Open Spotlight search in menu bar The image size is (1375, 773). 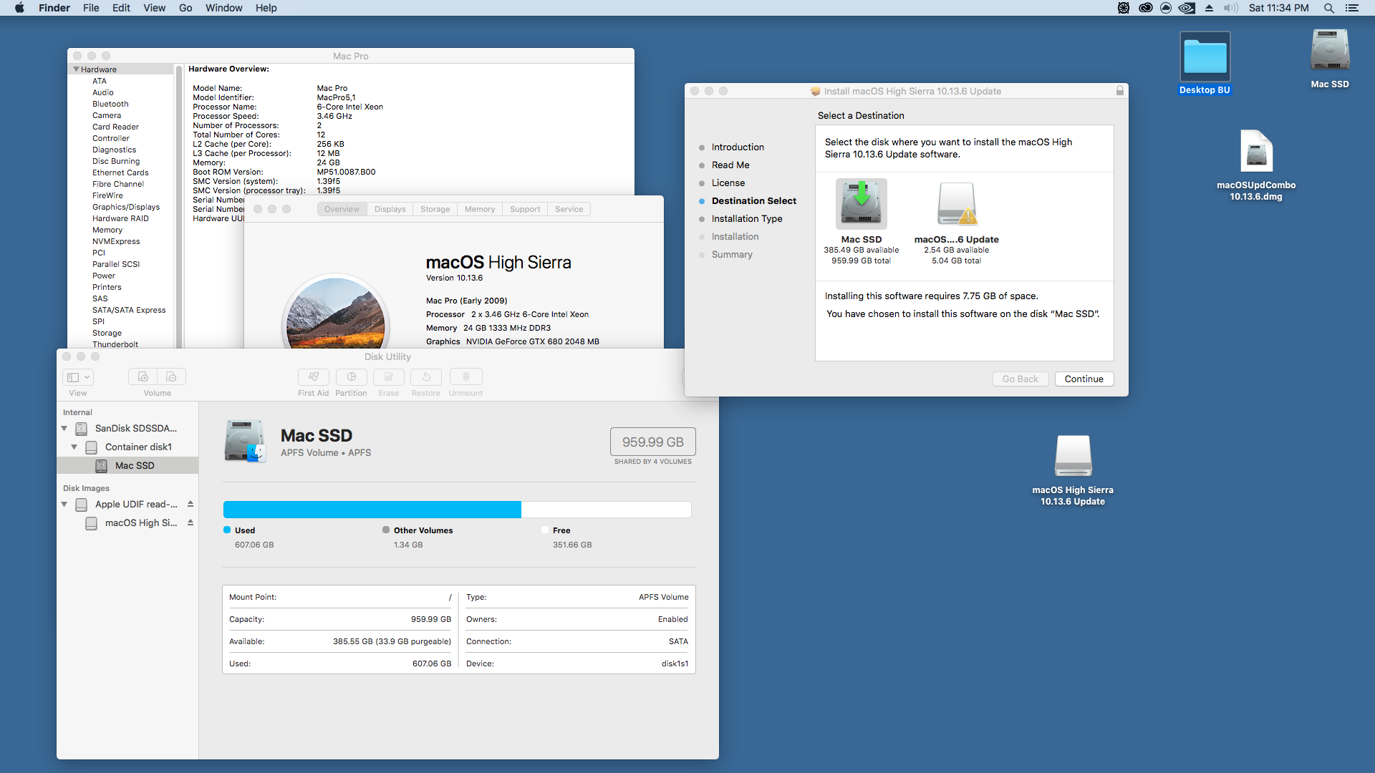[1328, 8]
